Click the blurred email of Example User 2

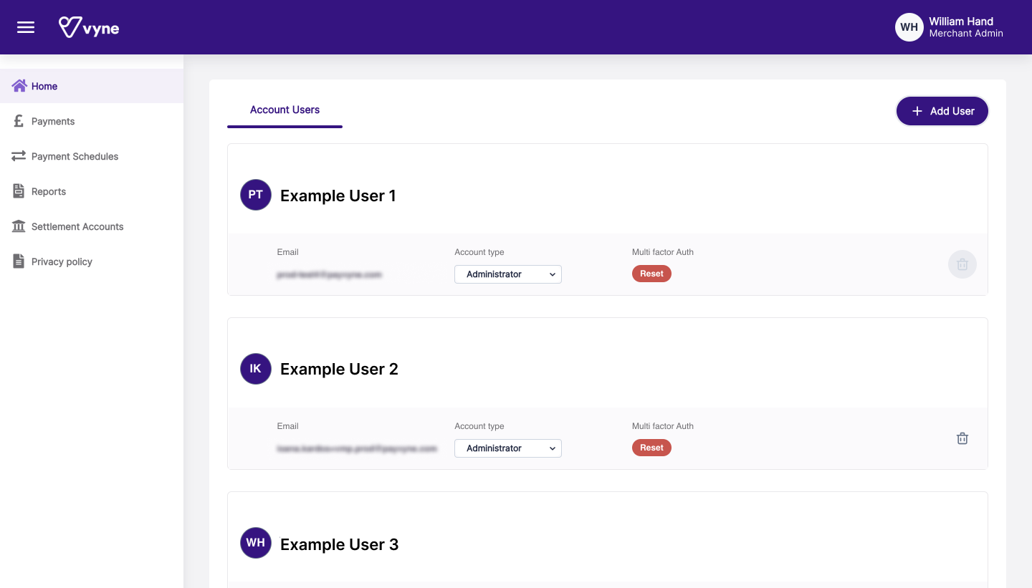click(357, 448)
